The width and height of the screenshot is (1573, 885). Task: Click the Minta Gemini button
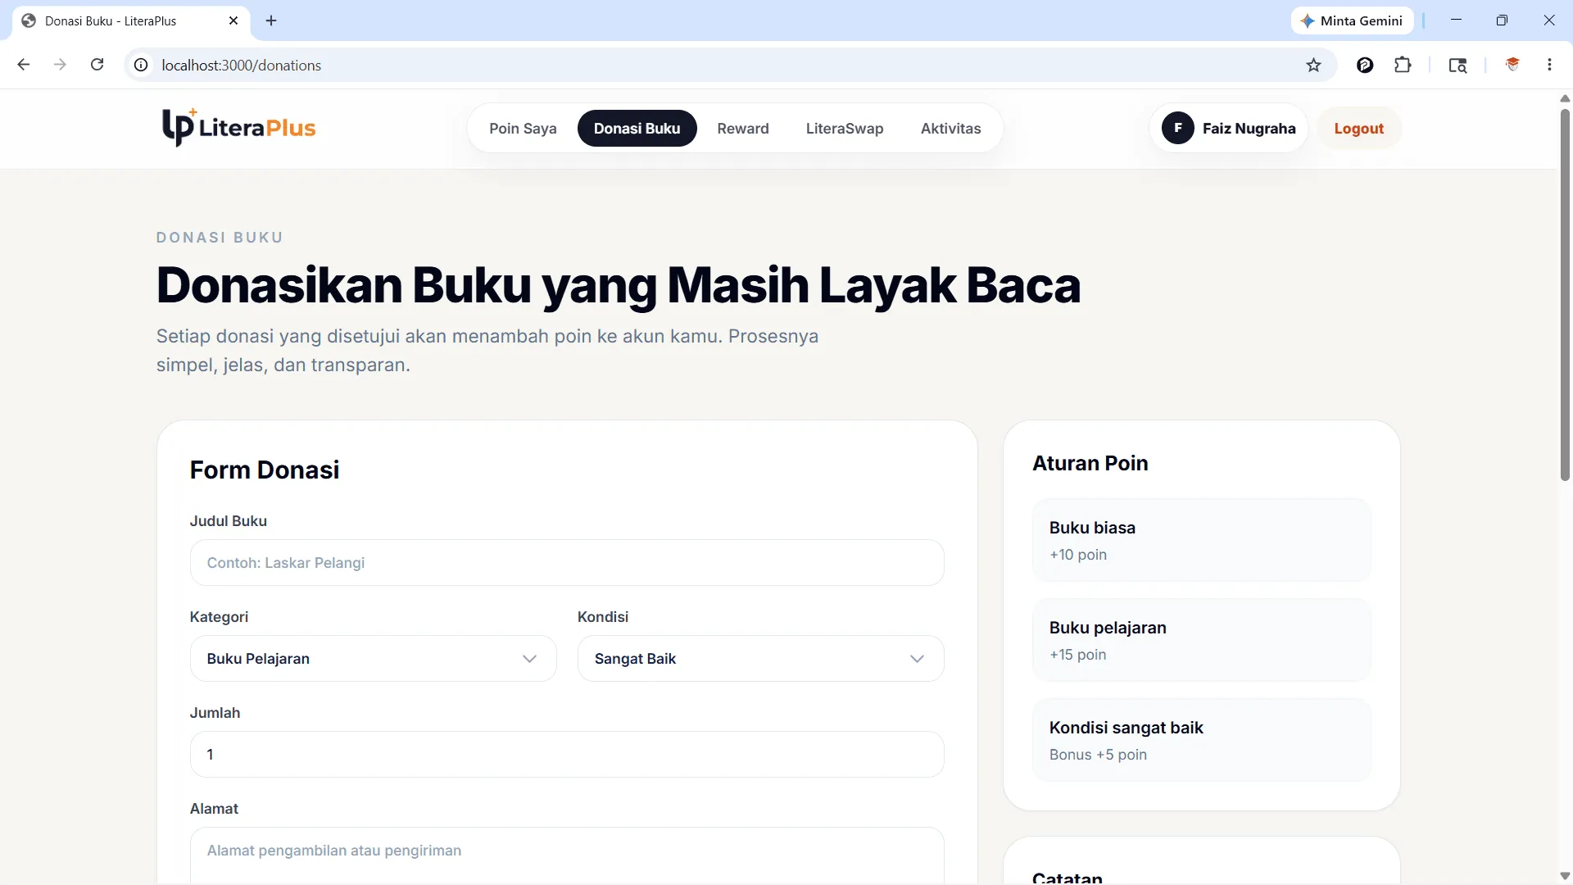1352,20
